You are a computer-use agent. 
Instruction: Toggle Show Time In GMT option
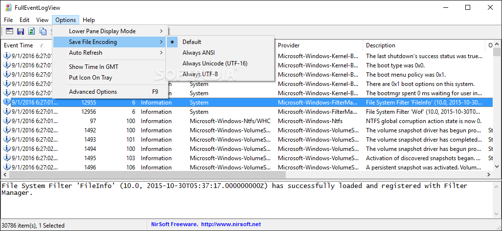(110, 67)
